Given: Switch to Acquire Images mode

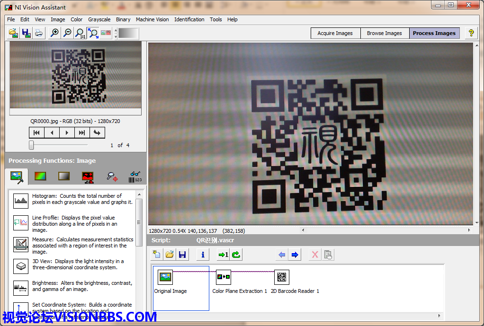Looking at the screenshot, I should 335,33.
